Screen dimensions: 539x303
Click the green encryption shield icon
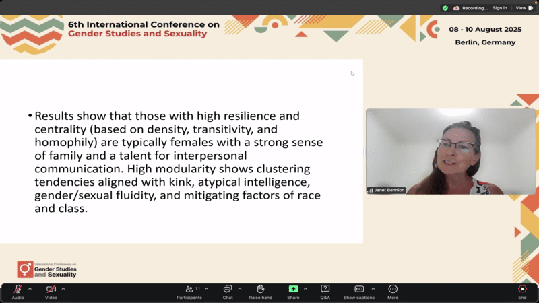445,8
